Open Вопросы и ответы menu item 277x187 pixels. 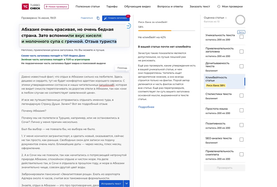tap(170, 7)
